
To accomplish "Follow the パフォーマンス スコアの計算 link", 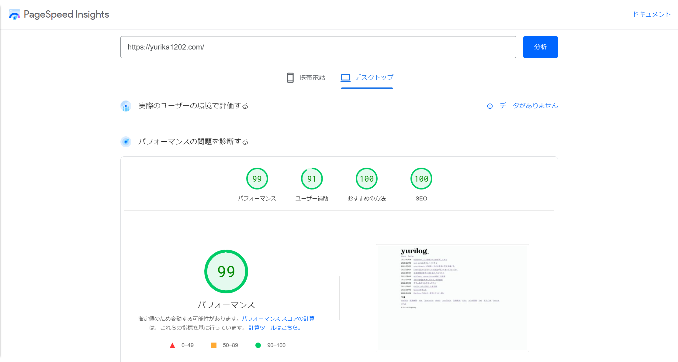I will (x=278, y=318).
